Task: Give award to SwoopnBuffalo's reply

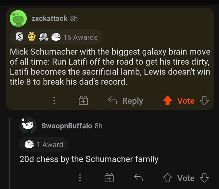Action: tap(109, 178)
